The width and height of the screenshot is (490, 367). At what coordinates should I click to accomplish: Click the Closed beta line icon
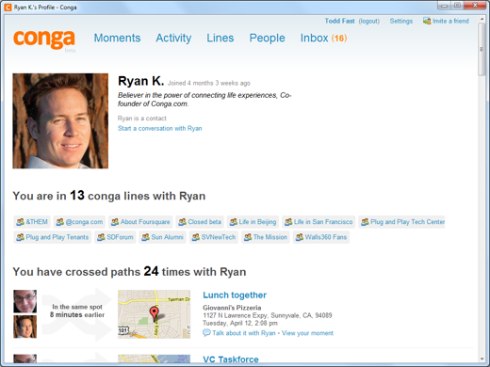[182, 222]
